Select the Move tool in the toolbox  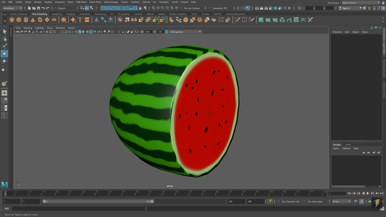click(x=4, y=54)
